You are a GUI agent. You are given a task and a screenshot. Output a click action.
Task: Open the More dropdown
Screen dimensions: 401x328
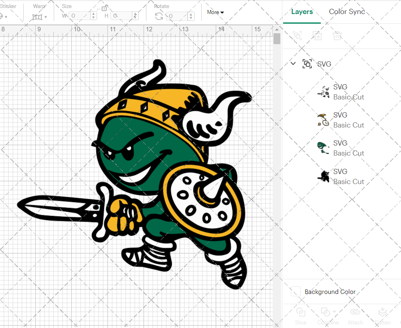215,12
